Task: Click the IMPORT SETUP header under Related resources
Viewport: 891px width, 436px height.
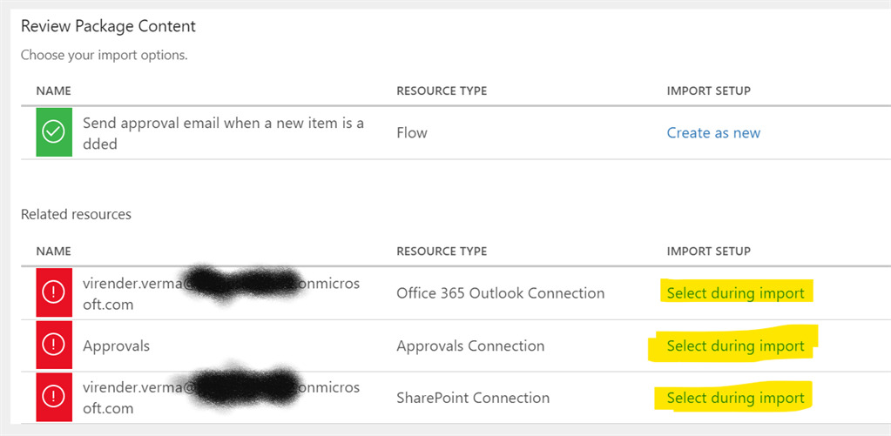Action: [709, 252]
